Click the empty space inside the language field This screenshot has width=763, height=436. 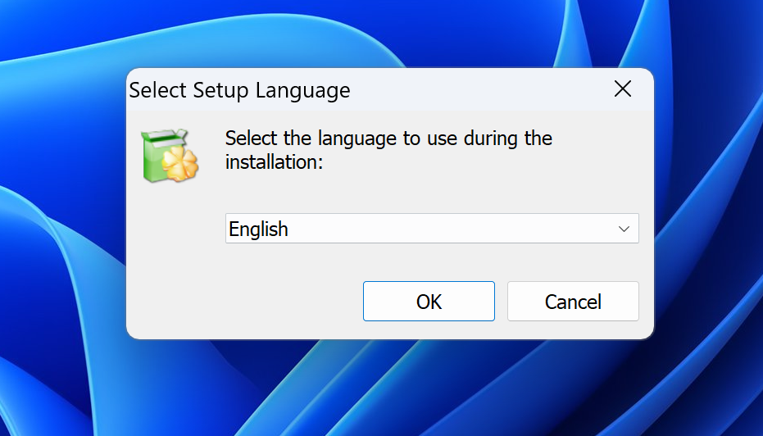point(451,229)
